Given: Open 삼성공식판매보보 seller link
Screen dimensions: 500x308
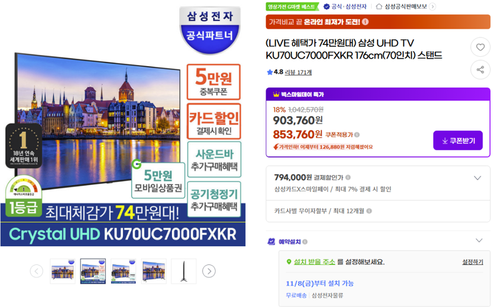Looking at the screenshot, I should tap(406, 6).
